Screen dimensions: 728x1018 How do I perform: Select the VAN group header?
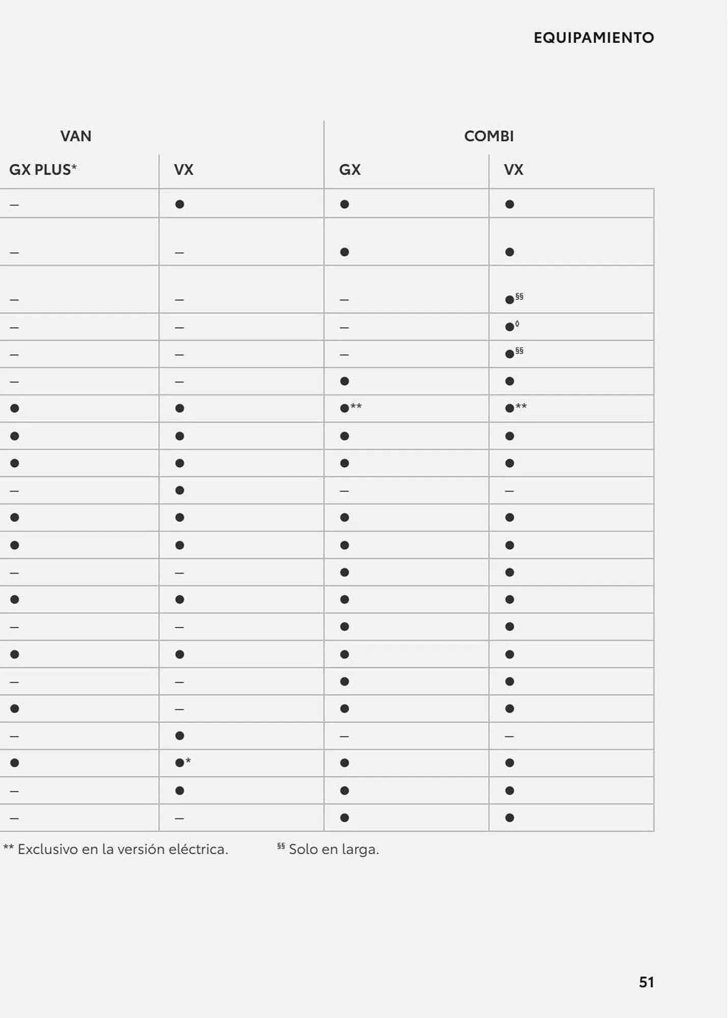pyautogui.click(x=76, y=136)
